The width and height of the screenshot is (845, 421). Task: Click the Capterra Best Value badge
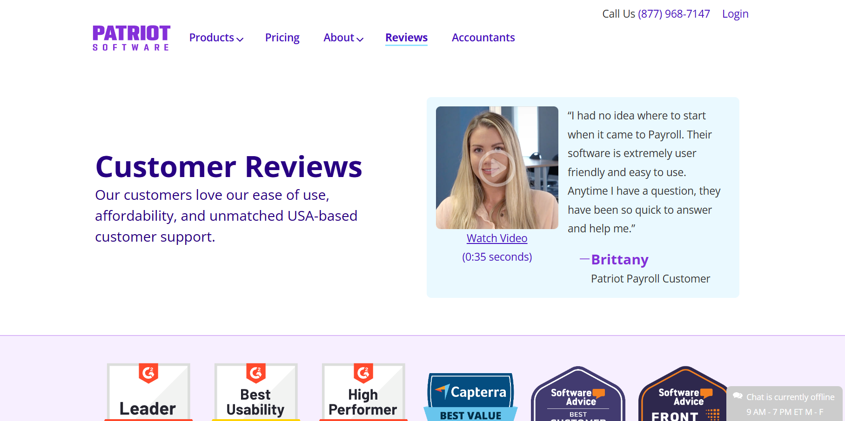[470, 397]
